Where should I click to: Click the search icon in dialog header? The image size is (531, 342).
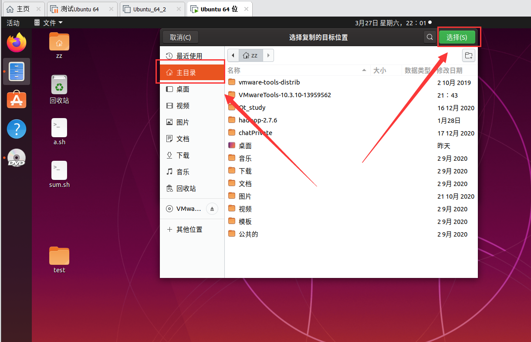tap(430, 37)
